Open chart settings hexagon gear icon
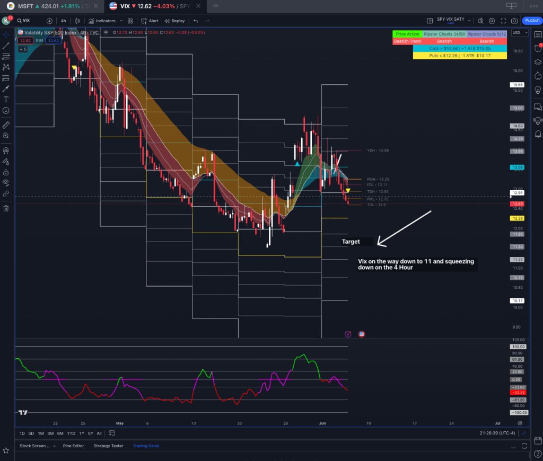The image size is (543, 461). [x=492, y=21]
